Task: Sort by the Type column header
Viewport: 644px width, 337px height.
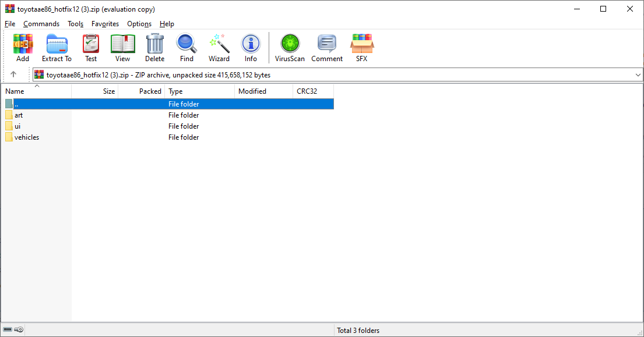Action: [199, 91]
